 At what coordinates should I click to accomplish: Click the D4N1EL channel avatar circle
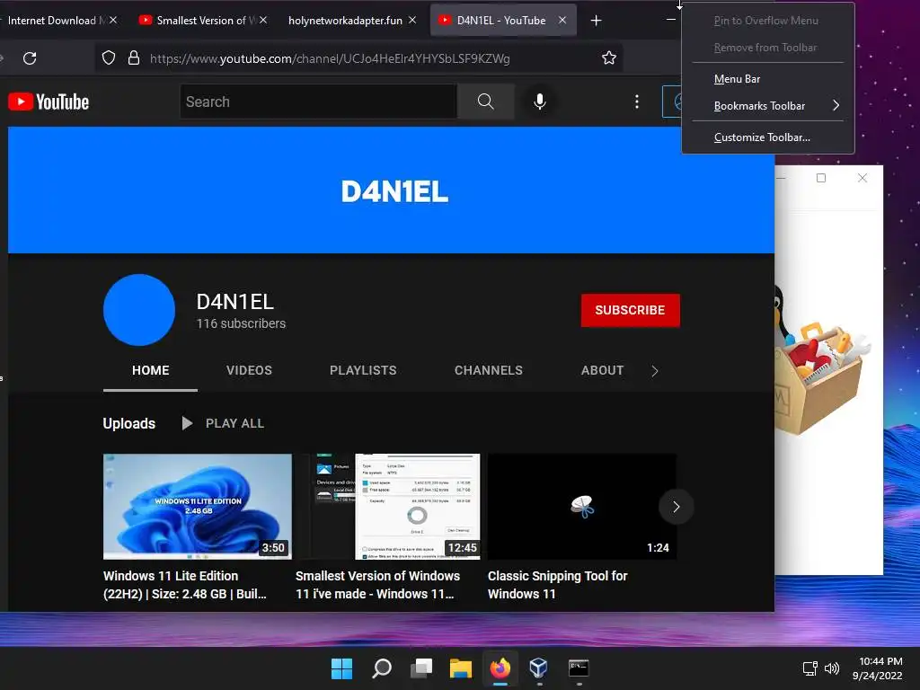point(139,310)
